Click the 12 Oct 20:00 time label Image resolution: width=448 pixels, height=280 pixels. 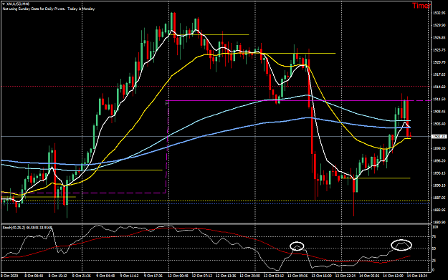tap(249, 276)
